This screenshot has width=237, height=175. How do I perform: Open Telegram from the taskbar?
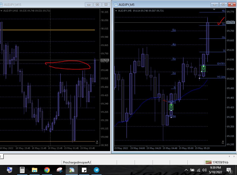tap(97, 170)
